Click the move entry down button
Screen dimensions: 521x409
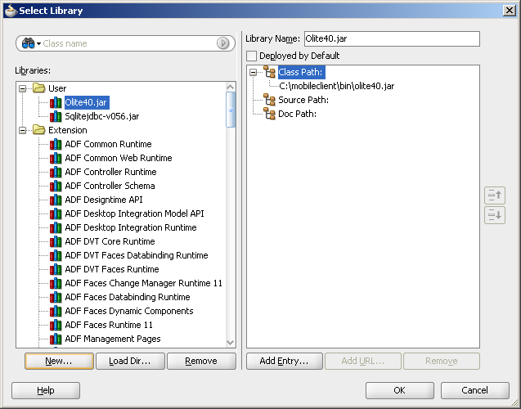495,215
